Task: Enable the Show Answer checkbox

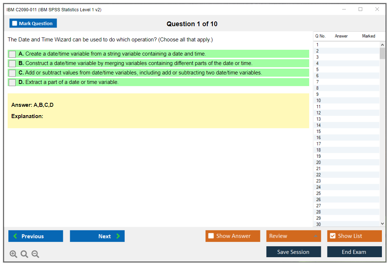Action: pos(211,236)
